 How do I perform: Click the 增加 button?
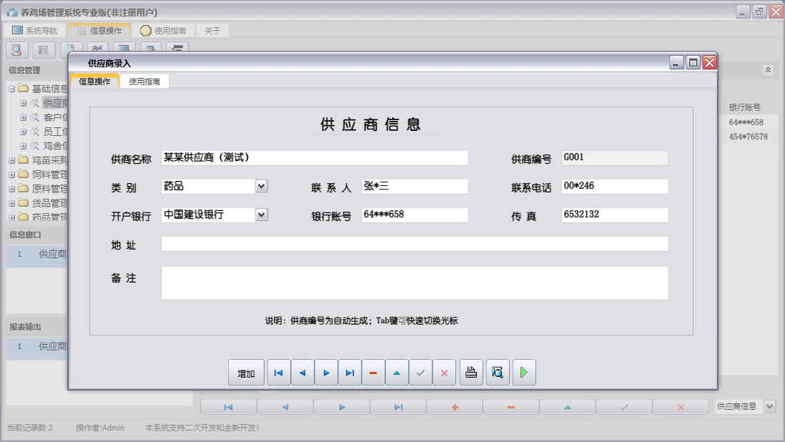click(246, 373)
